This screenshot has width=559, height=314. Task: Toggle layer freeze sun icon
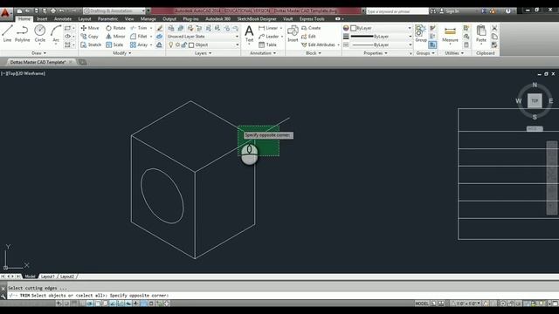pyautogui.click(x=177, y=44)
